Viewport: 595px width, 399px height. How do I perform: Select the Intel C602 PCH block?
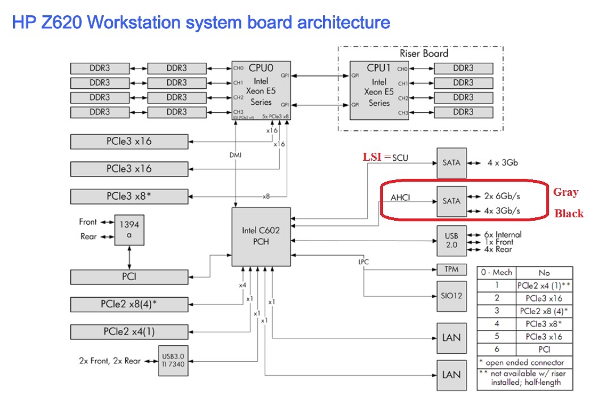tap(261, 237)
